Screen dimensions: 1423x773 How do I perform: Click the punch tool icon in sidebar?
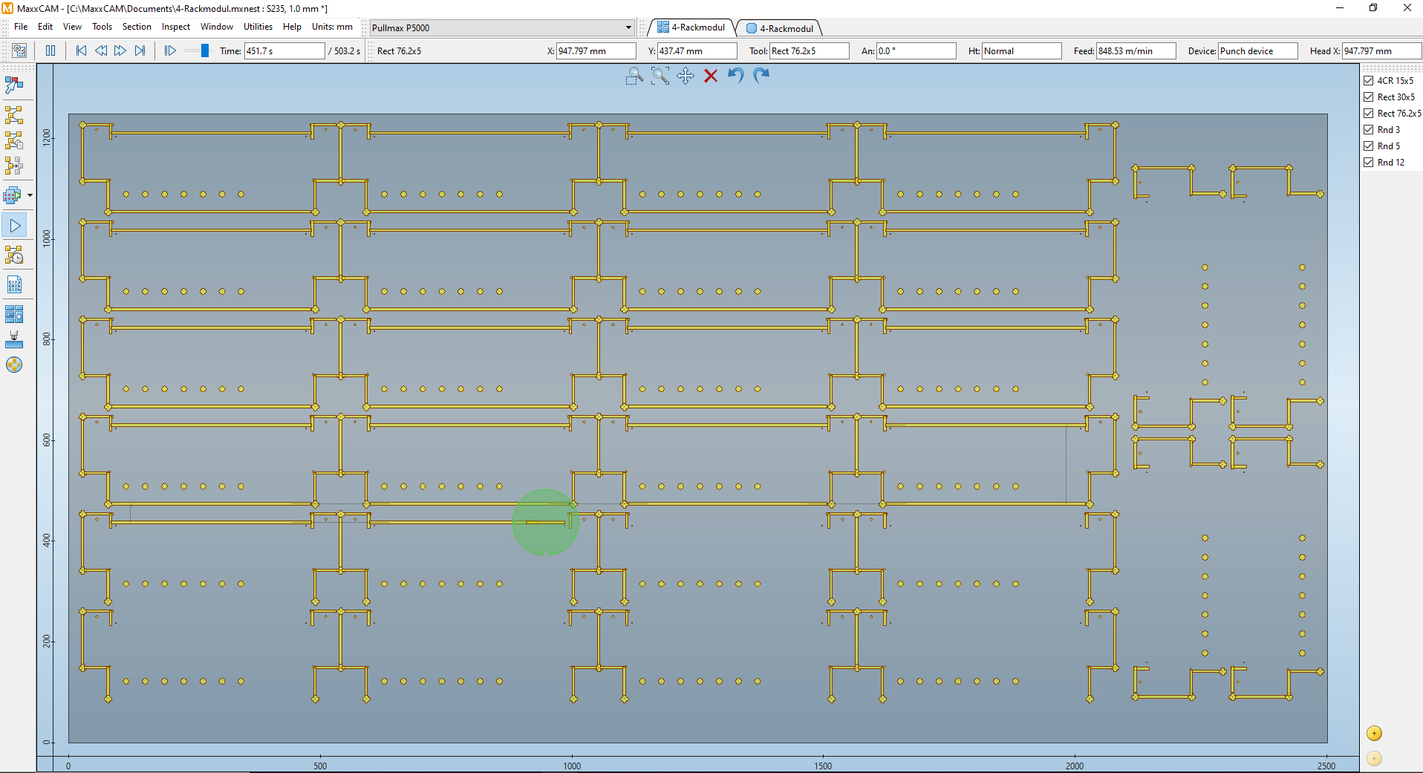click(14, 339)
